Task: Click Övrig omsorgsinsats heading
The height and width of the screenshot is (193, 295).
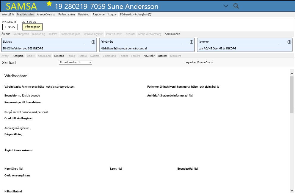Action: [x=17, y=176]
